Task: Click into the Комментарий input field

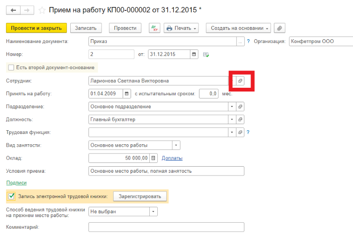Action: pos(166,227)
